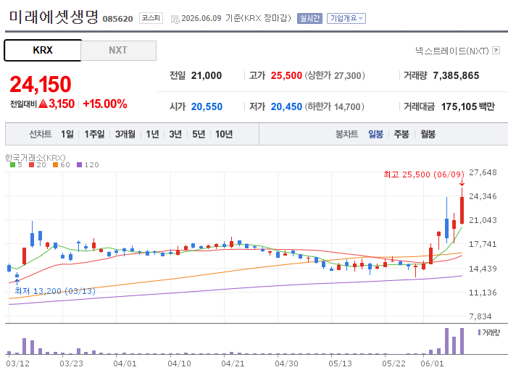Click the purple 거래량 legend marker
The image size is (508, 370).
tap(480, 332)
